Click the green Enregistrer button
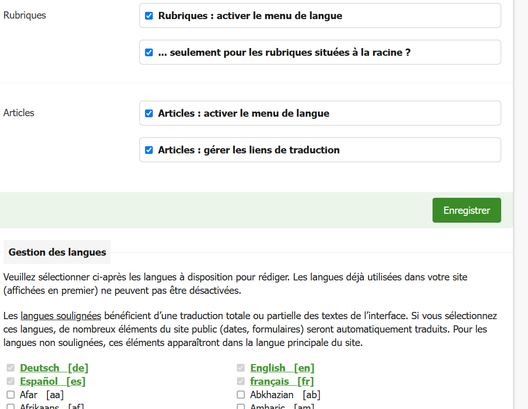Viewport: 528px width, 409px height. (466, 210)
